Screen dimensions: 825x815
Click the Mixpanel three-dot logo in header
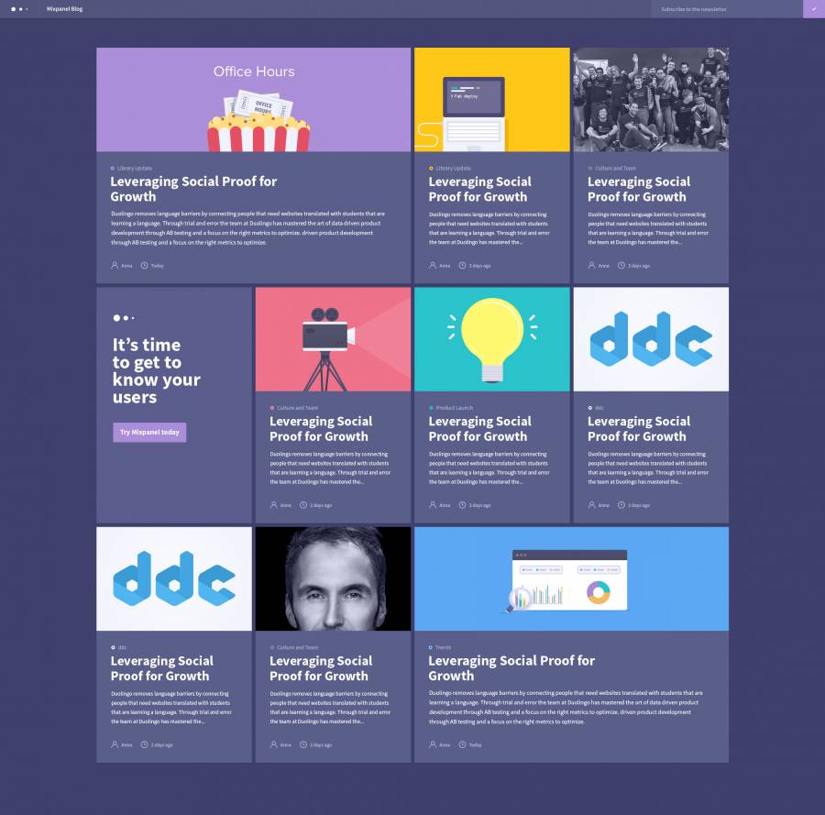tap(19, 9)
